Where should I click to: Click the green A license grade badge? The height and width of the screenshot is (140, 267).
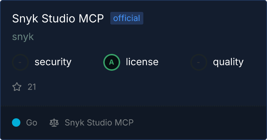click(x=112, y=62)
